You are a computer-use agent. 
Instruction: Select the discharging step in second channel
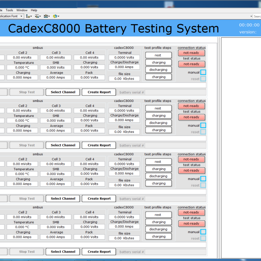coord(158,123)
